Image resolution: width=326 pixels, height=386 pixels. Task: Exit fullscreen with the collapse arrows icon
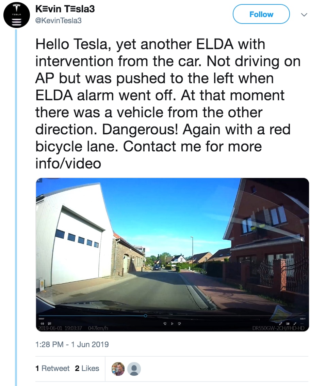[295, 324]
